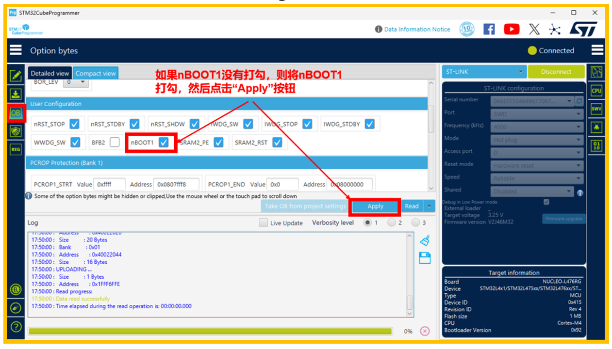
Task: Open the Shared Disabled dropdown
Action: pyautogui.click(x=532, y=191)
